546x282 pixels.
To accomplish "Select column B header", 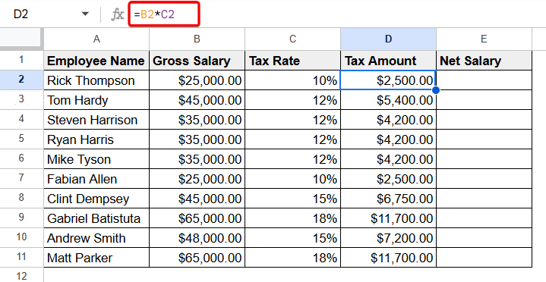I will pos(197,39).
